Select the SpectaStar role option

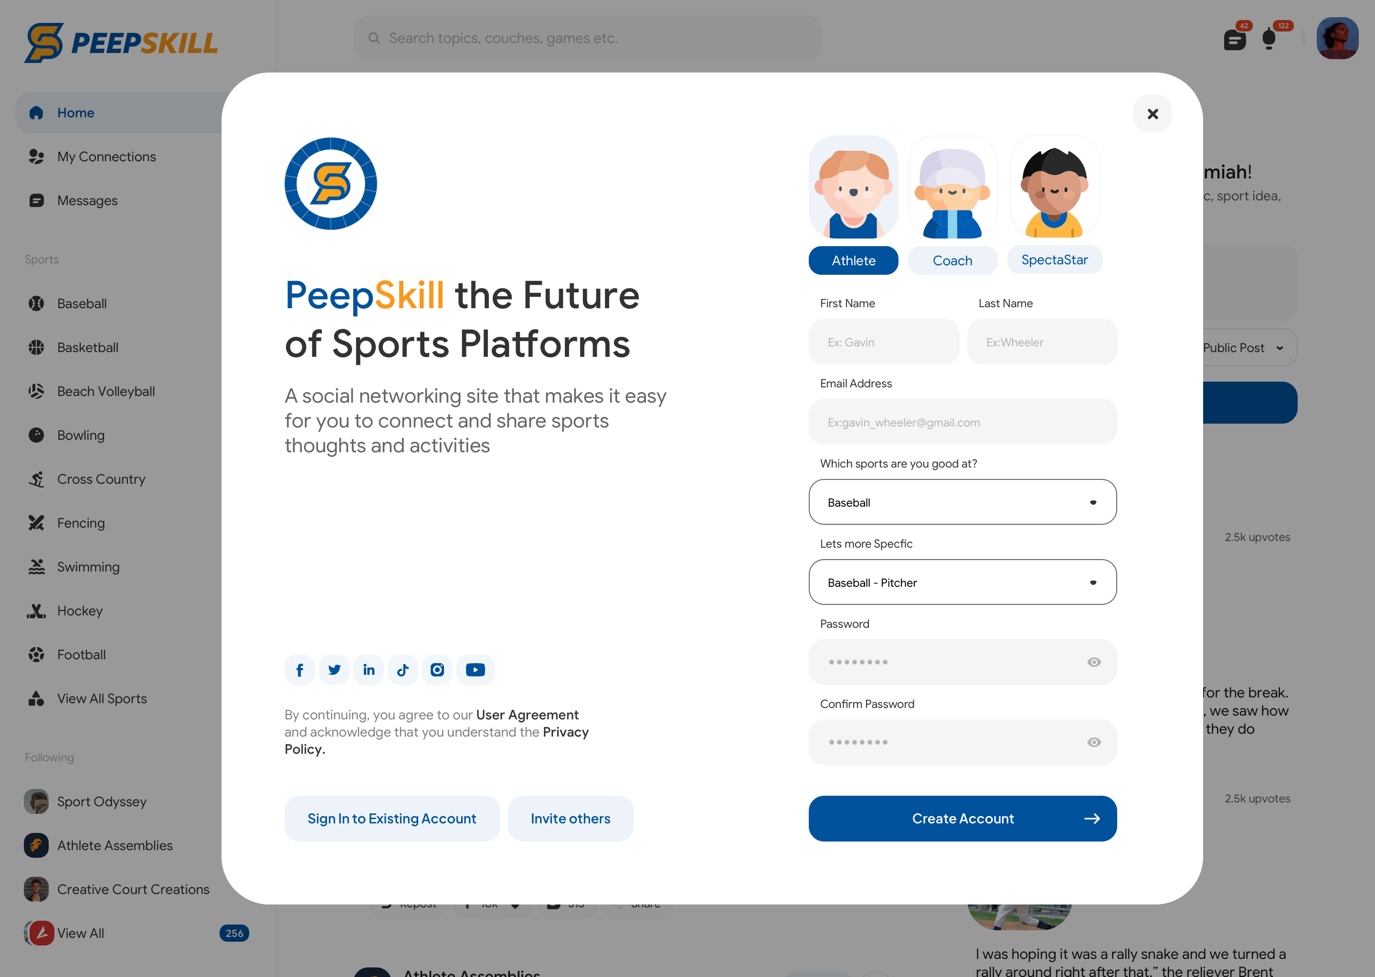tap(1054, 260)
